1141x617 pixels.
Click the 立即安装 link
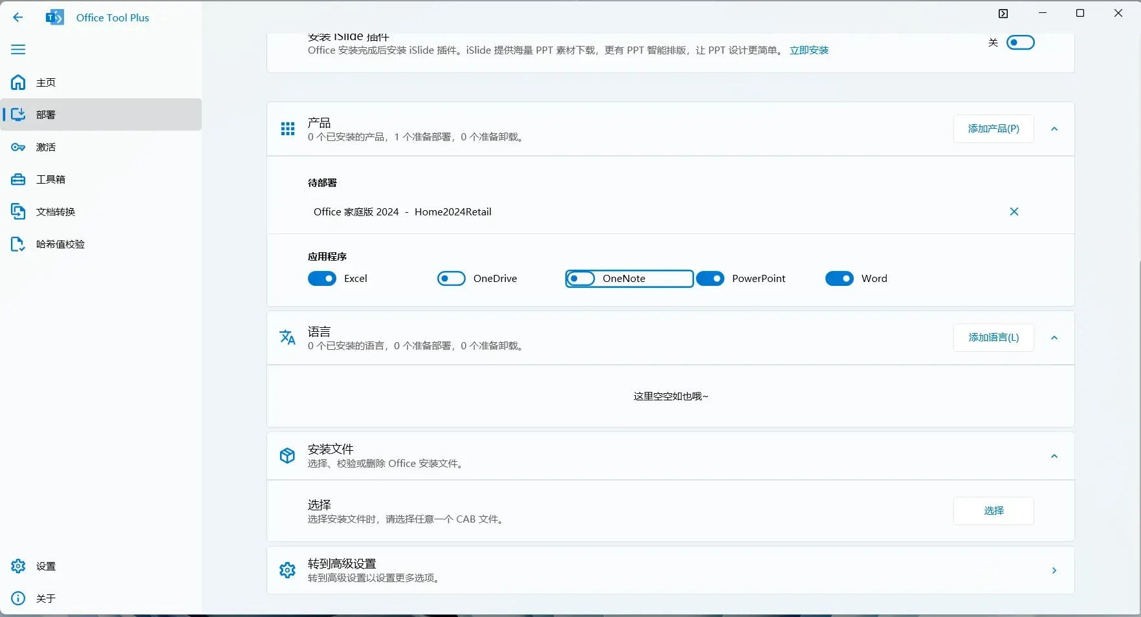coord(809,50)
